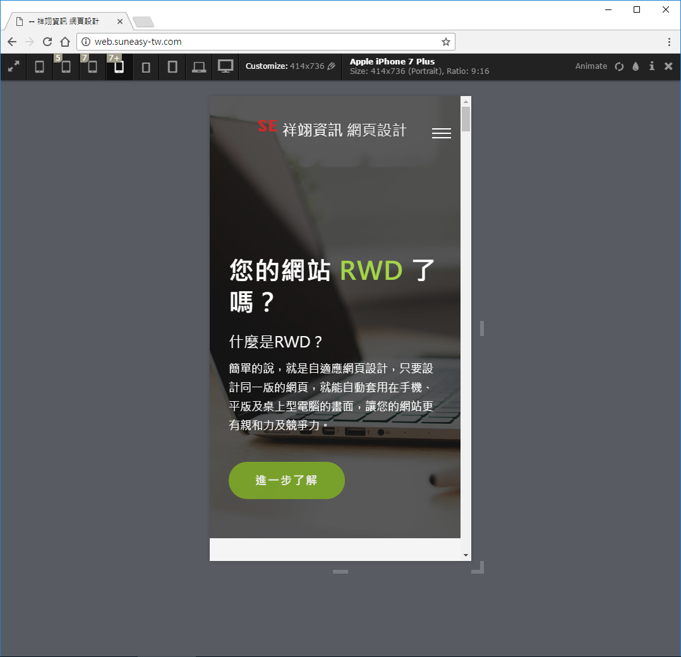
Task: Click the corner resize handle of preview
Action: [478, 567]
